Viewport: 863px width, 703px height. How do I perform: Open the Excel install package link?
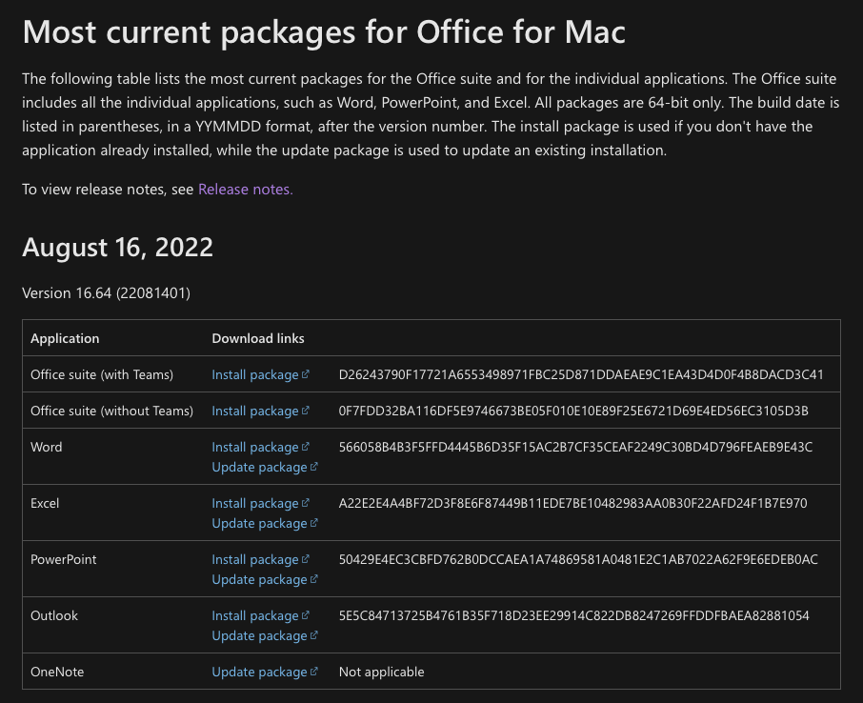point(260,504)
